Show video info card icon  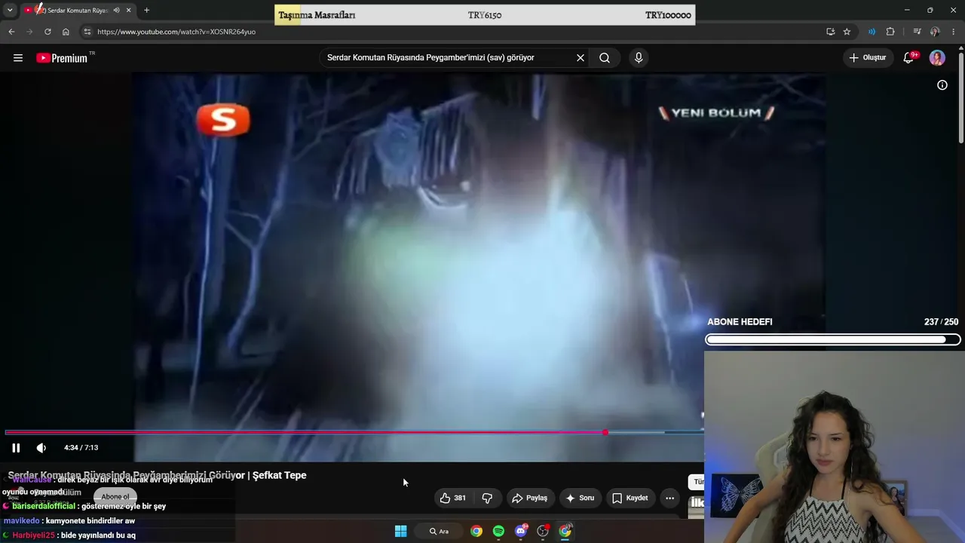click(x=942, y=85)
